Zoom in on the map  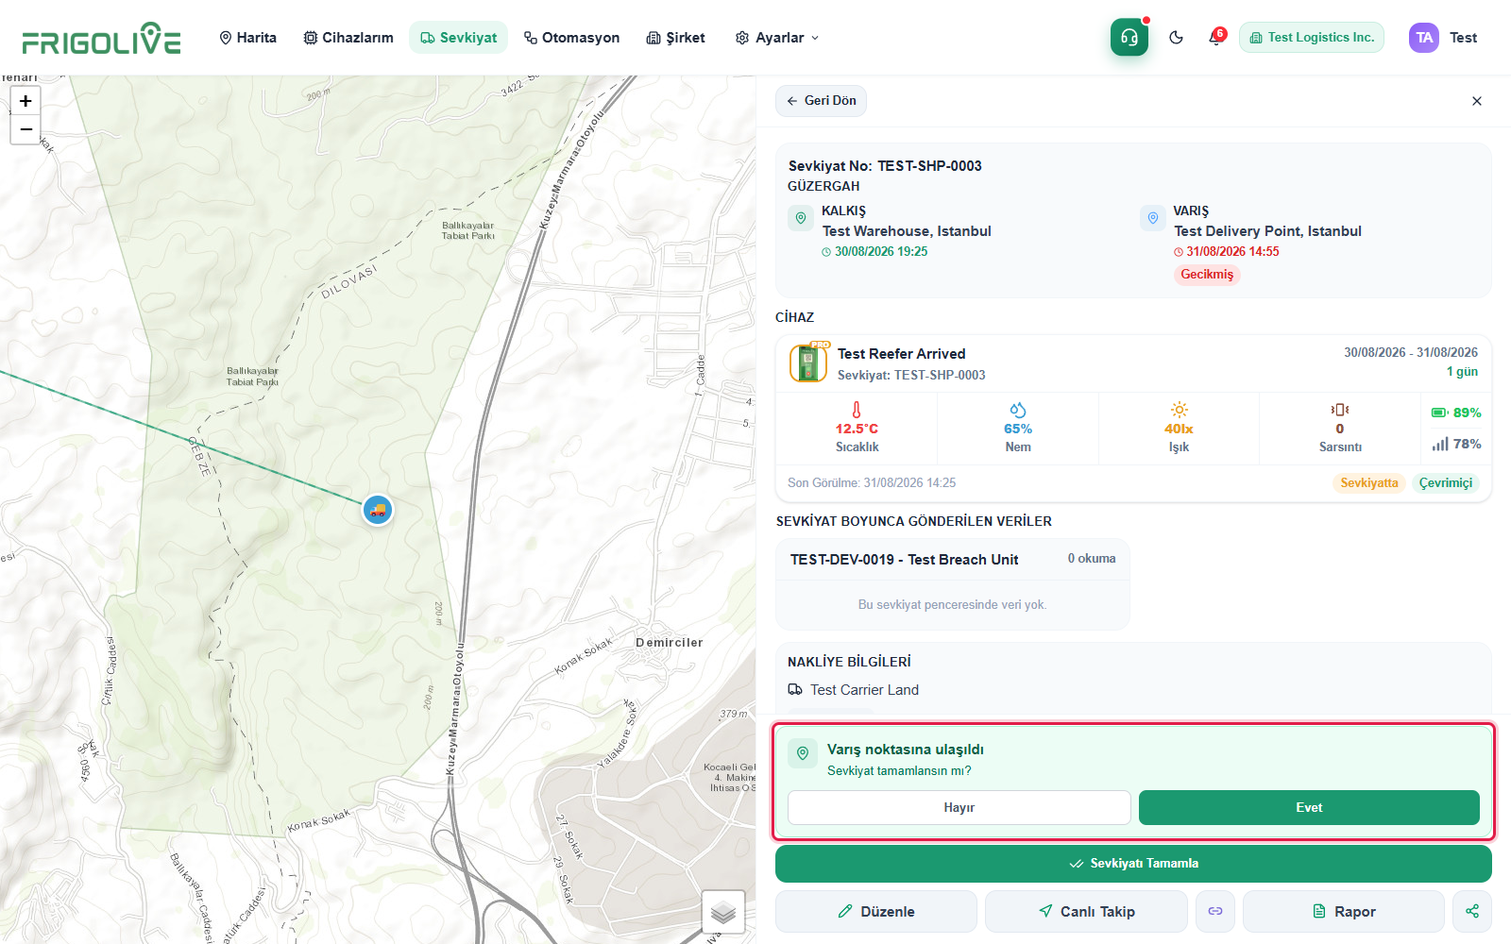[x=25, y=101]
